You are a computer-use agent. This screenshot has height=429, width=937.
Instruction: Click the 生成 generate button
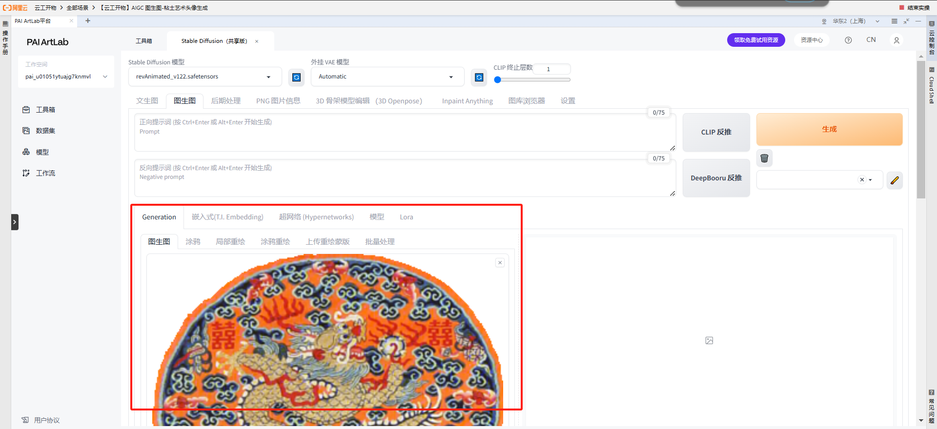(x=829, y=129)
